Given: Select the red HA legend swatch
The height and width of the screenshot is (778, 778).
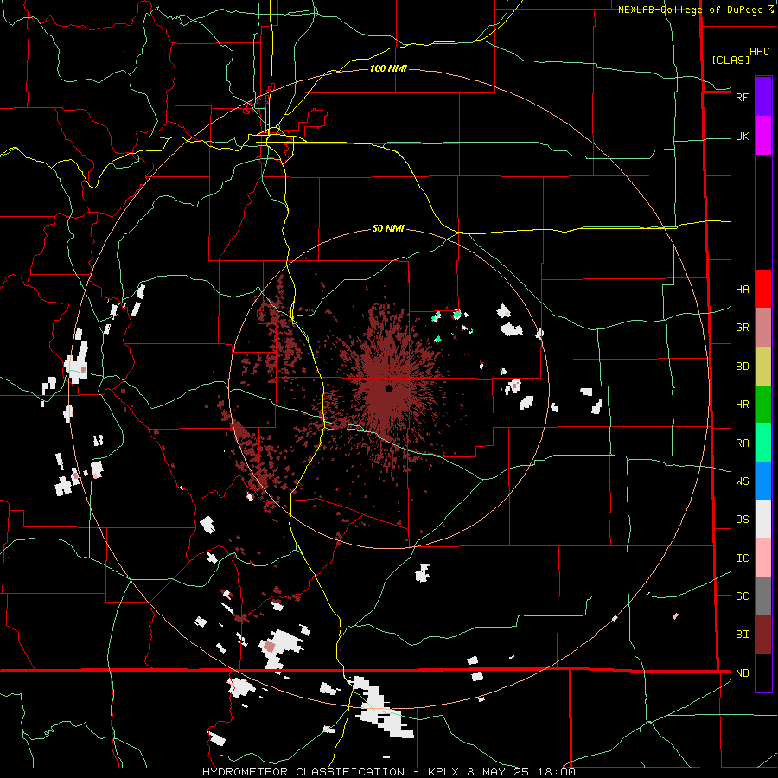Looking at the screenshot, I should pyautogui.click(x=763, y=289).
